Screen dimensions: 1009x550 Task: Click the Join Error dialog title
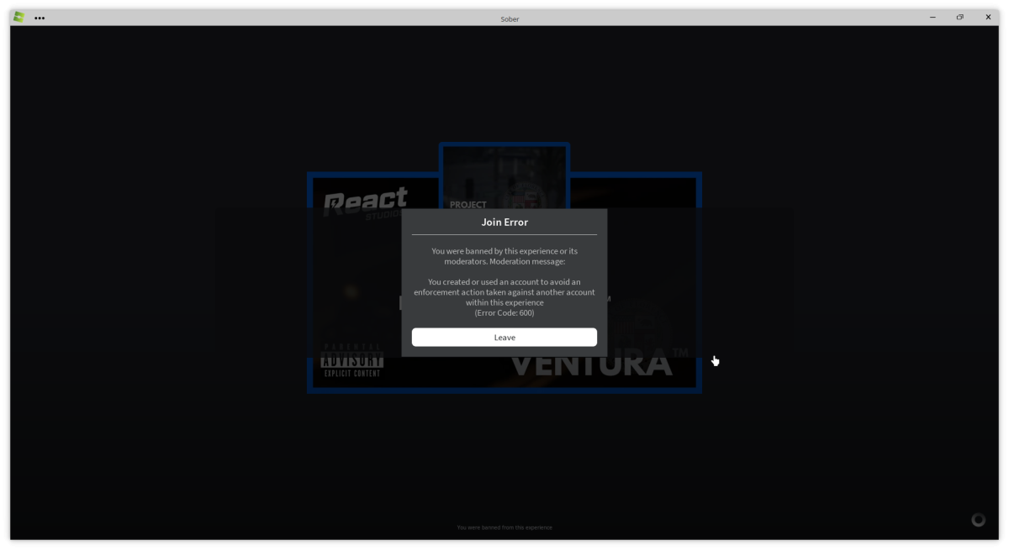click(504, 223)
